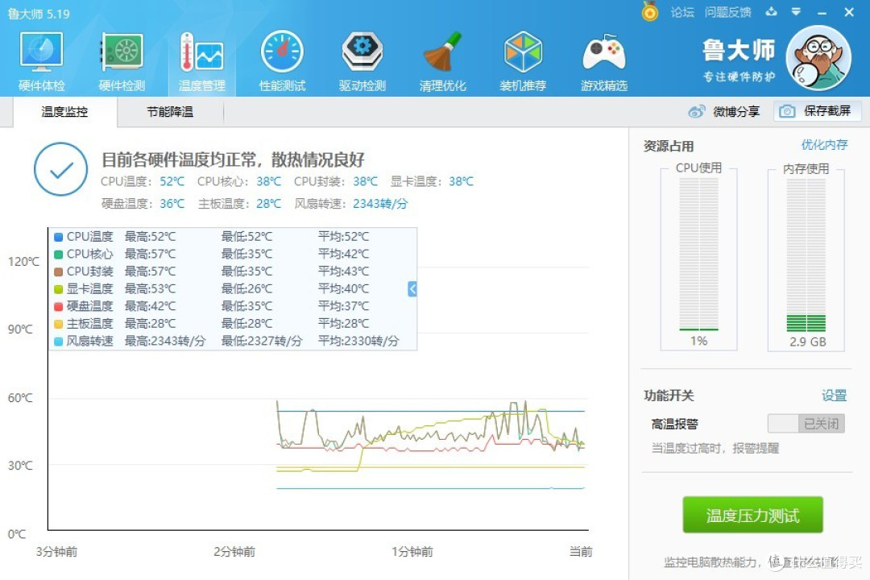Open 性能测试 performance test icon

(x=282, y=62)
